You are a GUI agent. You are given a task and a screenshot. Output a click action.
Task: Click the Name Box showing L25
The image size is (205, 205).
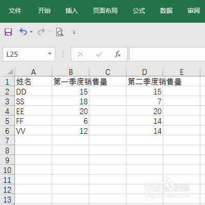[29, 54]
